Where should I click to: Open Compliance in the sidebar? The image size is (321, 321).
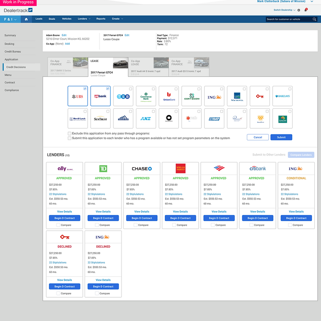click(x=12, y=90)
